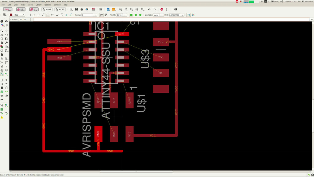Click the MCAD button
This screenshot has width=314, height=177.
tap(60, 10)
